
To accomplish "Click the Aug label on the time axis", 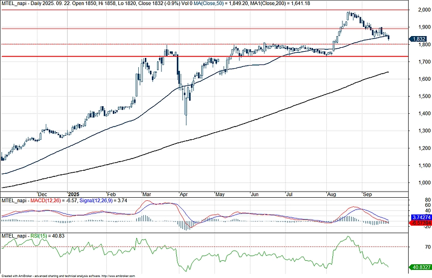I will [331, 194].
